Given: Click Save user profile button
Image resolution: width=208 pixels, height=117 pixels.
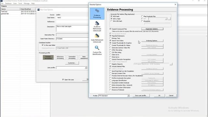Looking at the screenshot, I should coord(141,96).
